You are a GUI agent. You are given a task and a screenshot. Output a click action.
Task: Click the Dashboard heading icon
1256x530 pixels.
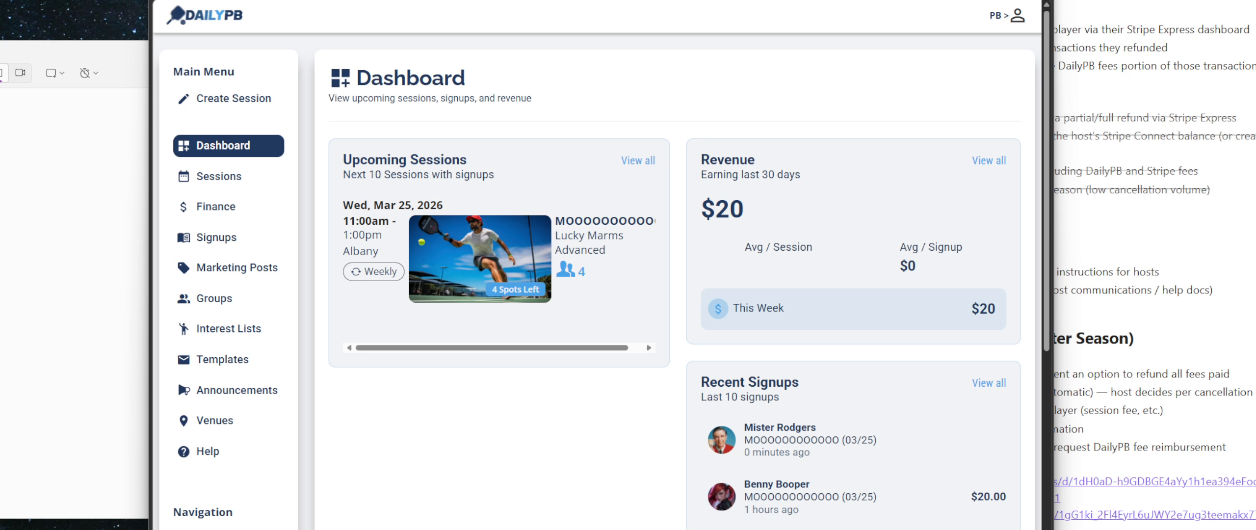[340, 78]
